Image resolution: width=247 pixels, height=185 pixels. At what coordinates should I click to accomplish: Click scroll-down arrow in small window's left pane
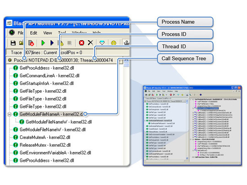(187, 158)
